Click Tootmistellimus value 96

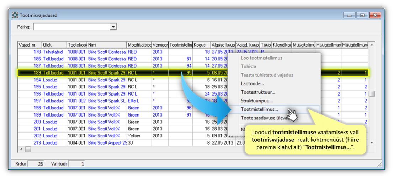pos(181,108)
